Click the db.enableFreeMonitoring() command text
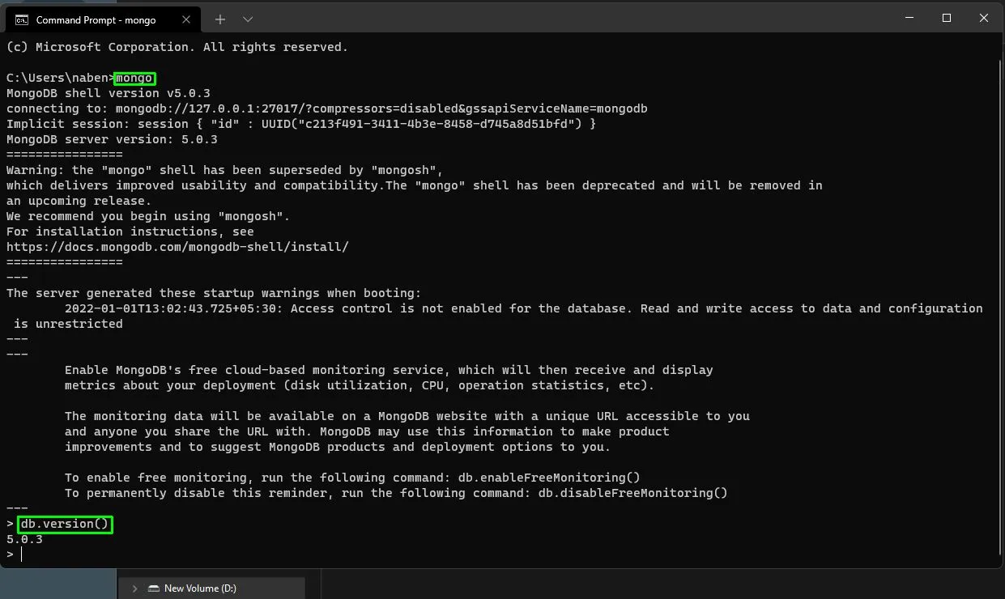 tap(549, 478)
